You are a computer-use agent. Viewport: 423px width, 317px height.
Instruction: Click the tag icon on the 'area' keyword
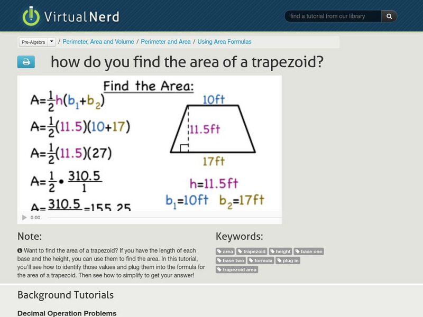pos(220,251)
